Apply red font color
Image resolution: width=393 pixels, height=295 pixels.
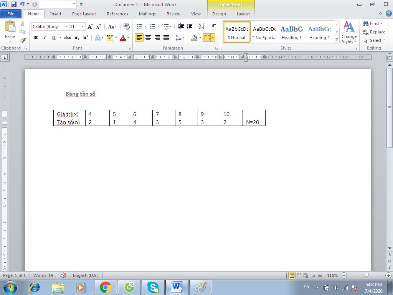tap(123, 38)
